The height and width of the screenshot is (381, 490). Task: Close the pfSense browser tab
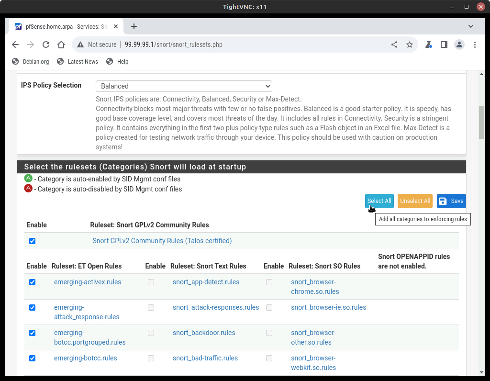(116, 27)
